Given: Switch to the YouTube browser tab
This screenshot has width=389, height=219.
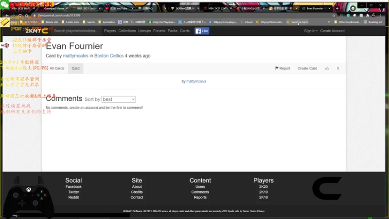Looking at the screenshot, I should tap(119, 8).
